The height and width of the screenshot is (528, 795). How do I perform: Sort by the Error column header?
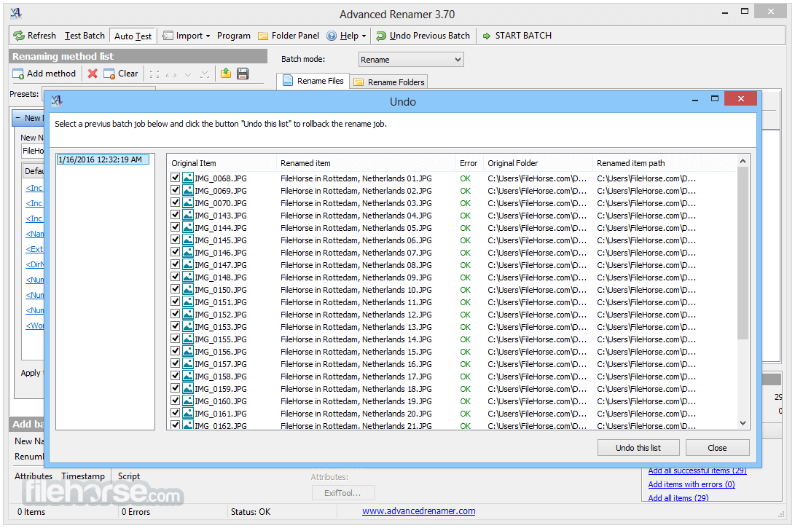[x=469, y=163]
